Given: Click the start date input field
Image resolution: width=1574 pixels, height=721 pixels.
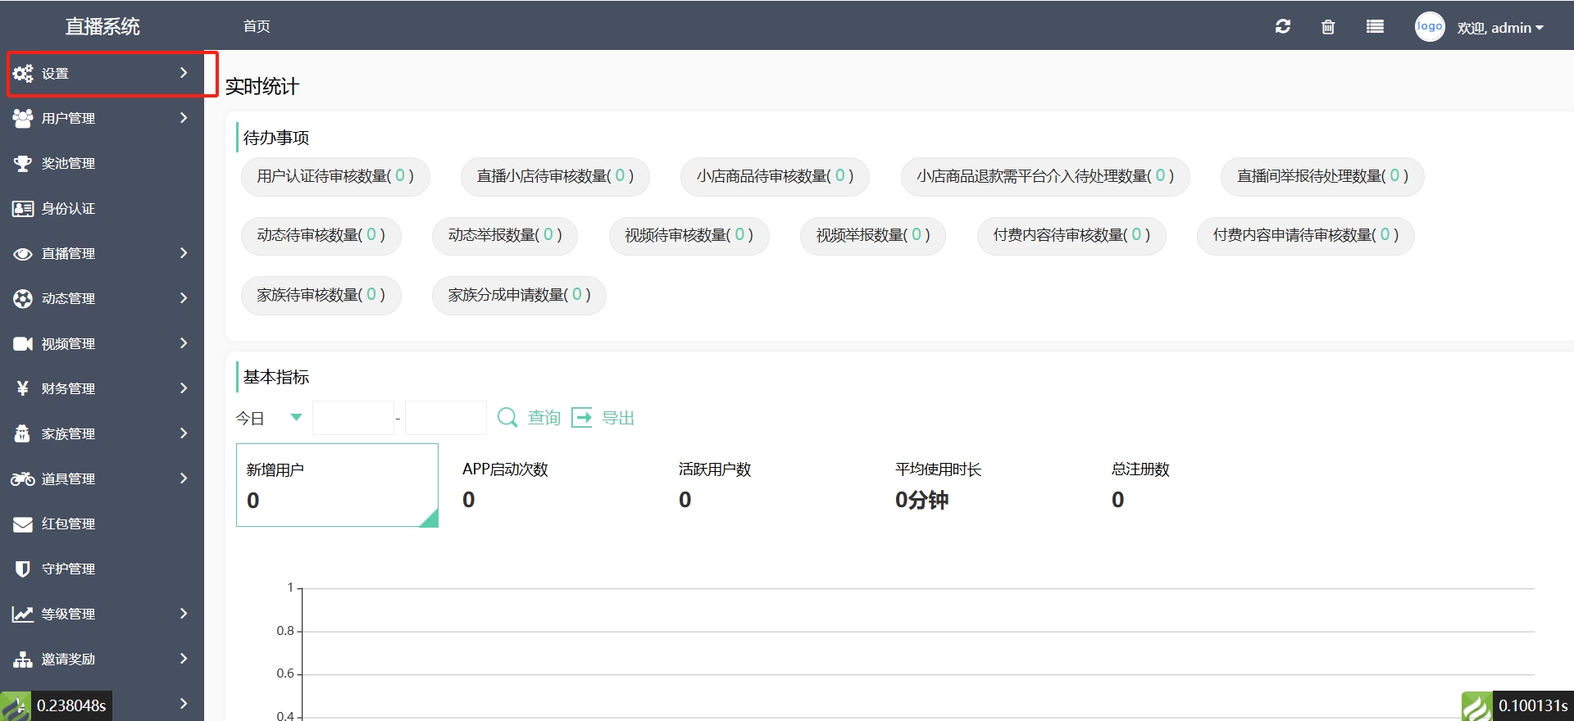Looking at the screenshot, I should click(x=353, y=418).
